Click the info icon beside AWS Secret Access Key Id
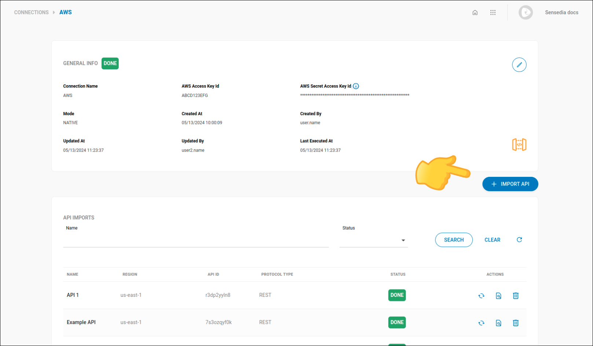The height and width of the screenshot is (346, 593). click(x=356, y=86)
